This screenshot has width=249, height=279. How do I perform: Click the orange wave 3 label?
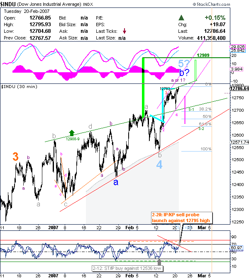[x=15, y=157]
